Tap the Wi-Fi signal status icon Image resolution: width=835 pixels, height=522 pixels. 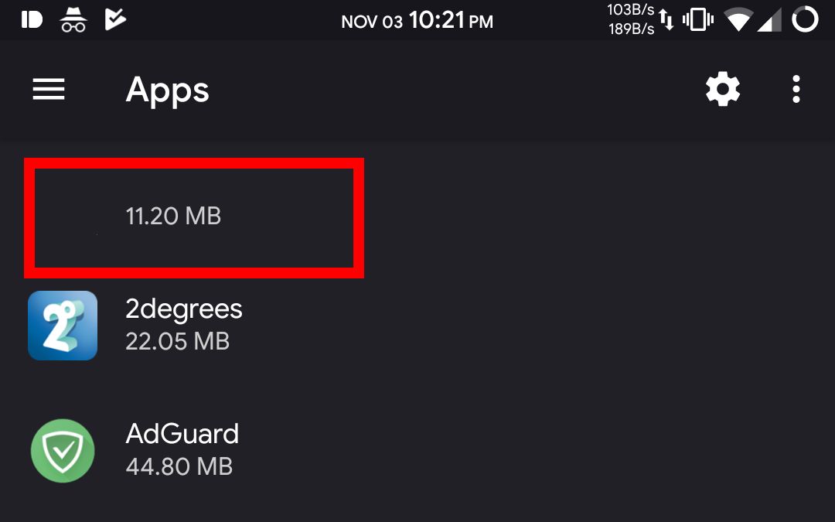[738, 19]
